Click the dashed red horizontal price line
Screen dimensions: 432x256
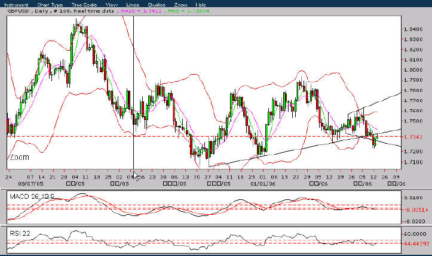[x=204, y=136]
